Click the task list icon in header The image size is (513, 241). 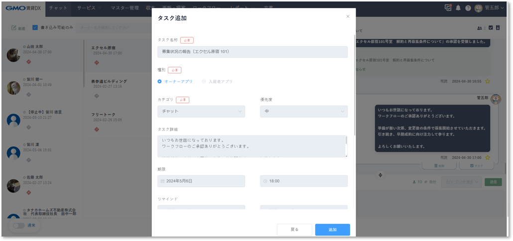click(x=448, y=8)
